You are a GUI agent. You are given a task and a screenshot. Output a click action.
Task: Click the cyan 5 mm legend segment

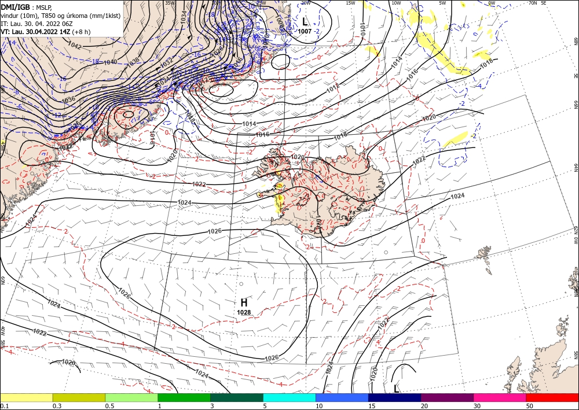289,397
